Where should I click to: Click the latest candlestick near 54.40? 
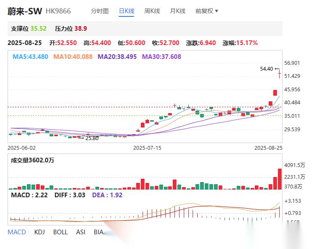279,74
